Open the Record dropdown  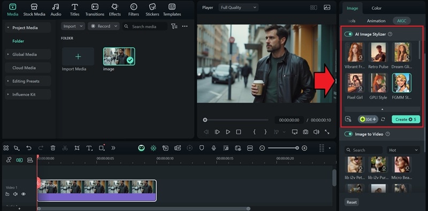104,26
